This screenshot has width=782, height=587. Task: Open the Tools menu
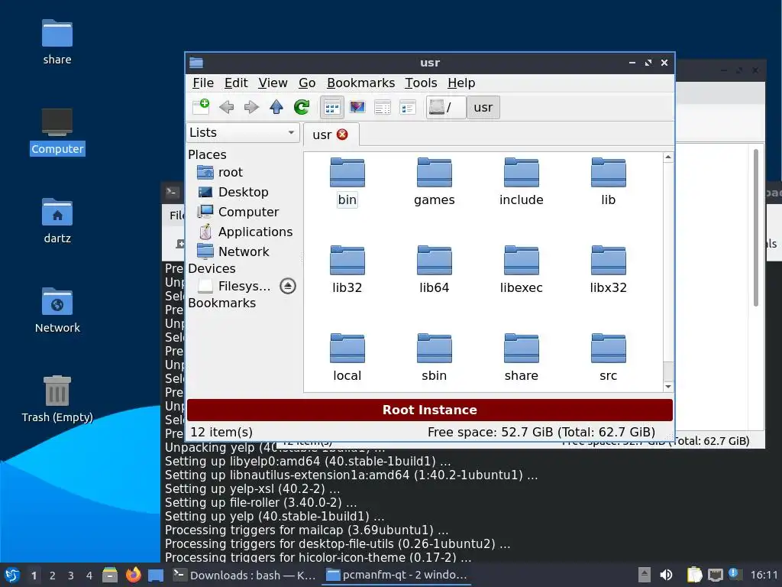tap(421, 83)
